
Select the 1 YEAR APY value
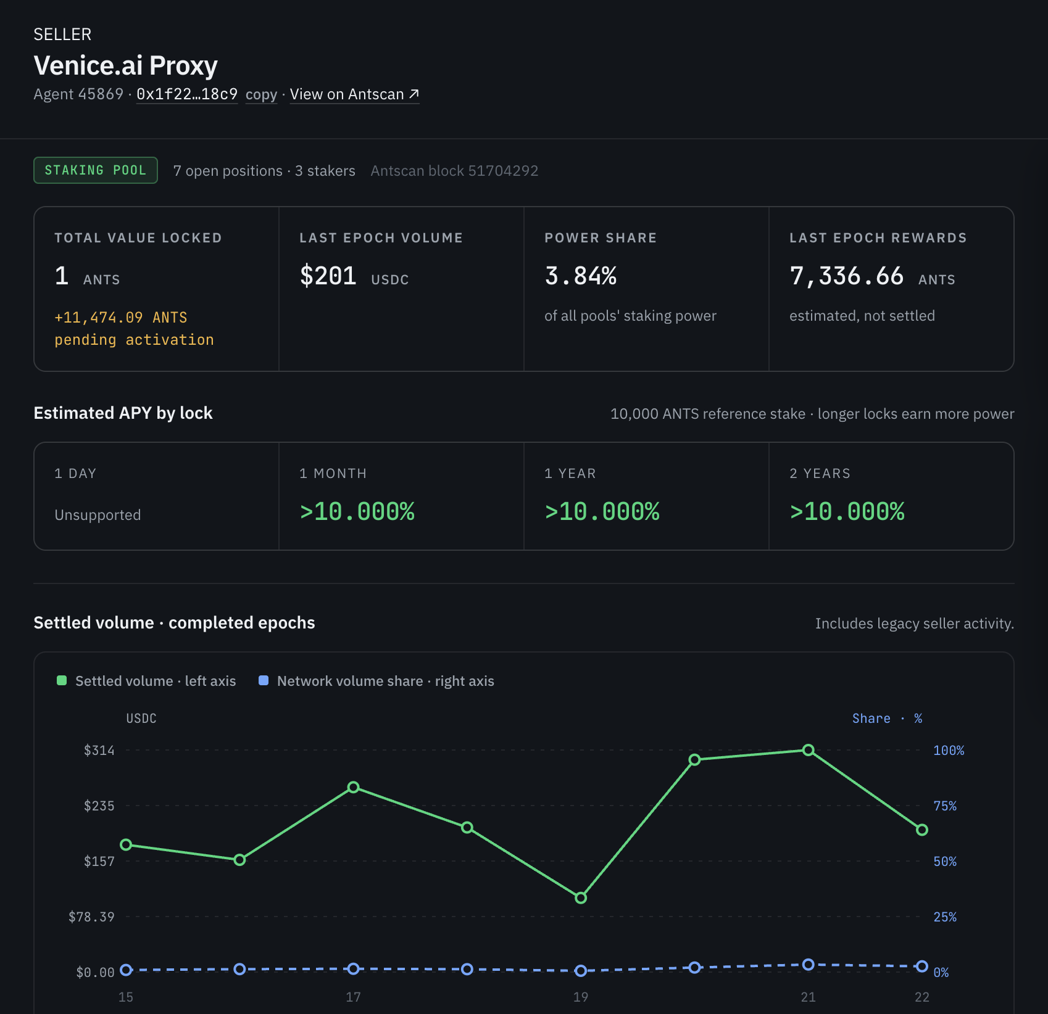tap(602, 512)
